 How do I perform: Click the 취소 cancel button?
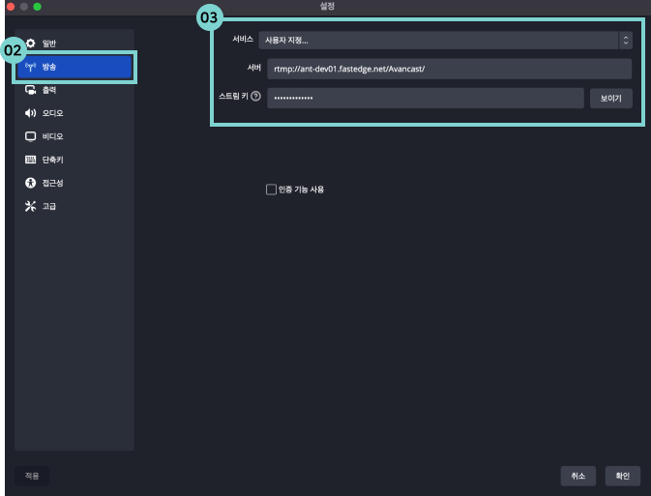[x=577, y=476]
